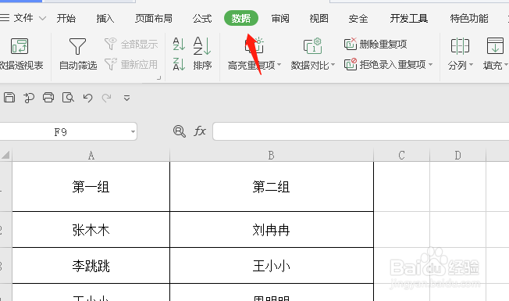Viewport: 509px width, 301px height.
Task: Open the 填充 fill tool
Action: 496,54
